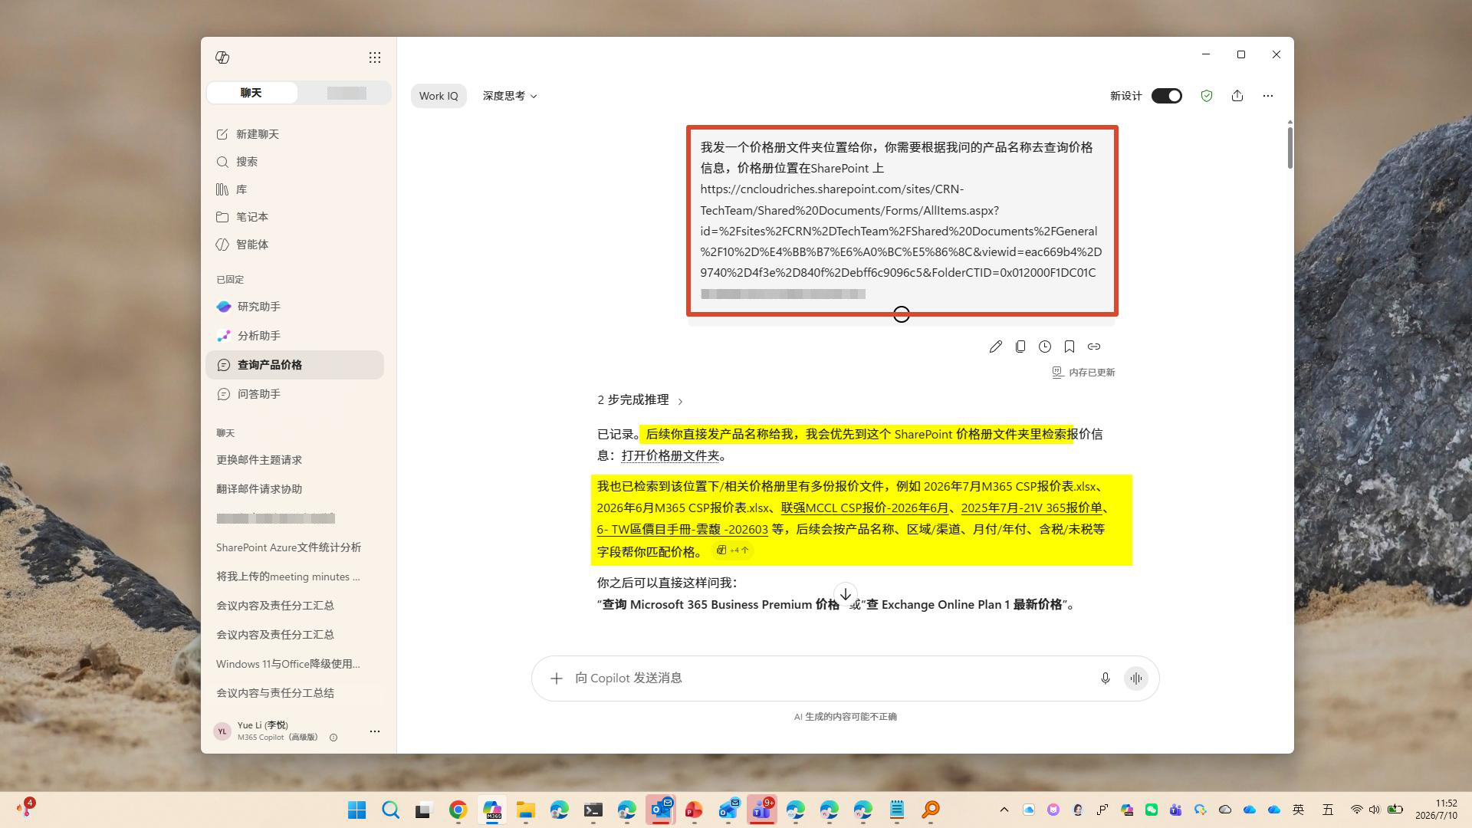The height and width of the screenshot is (828, 1472).
Task: Click the green shield protection icon
Action: (x=1207, y=96)
